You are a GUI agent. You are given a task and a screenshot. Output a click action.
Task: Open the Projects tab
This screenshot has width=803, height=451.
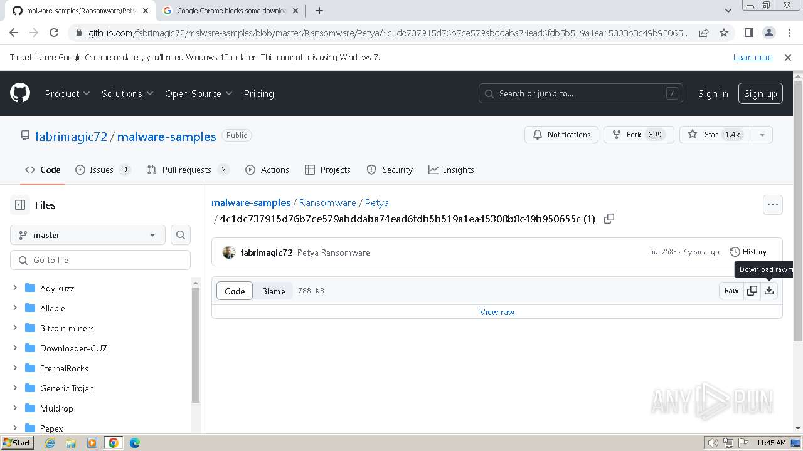327,170
